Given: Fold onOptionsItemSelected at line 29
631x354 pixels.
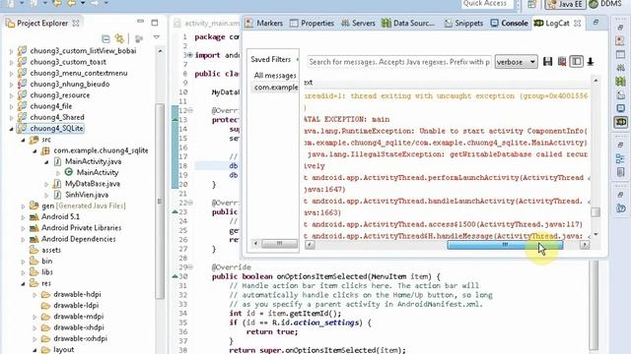Looking at the screenshot, I should pos(190,267).
